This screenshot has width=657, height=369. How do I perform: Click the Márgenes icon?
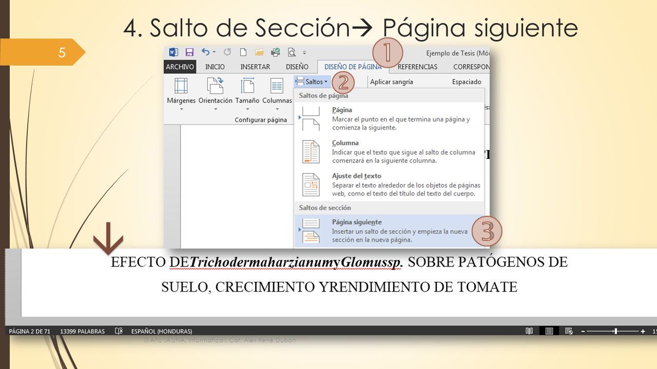tap(181, 86)
